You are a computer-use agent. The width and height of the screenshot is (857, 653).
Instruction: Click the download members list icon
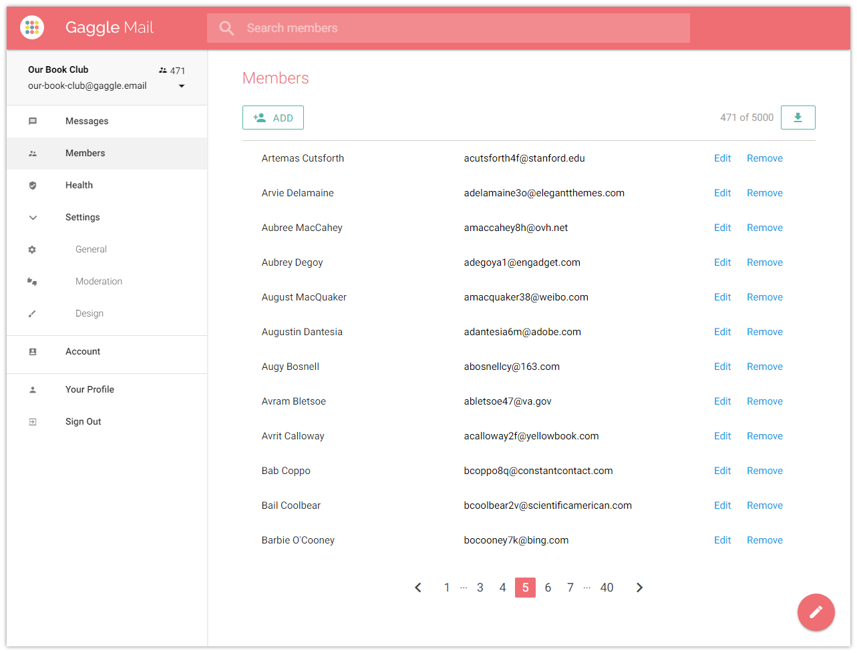pyautogui.click(x=798, y=118)
